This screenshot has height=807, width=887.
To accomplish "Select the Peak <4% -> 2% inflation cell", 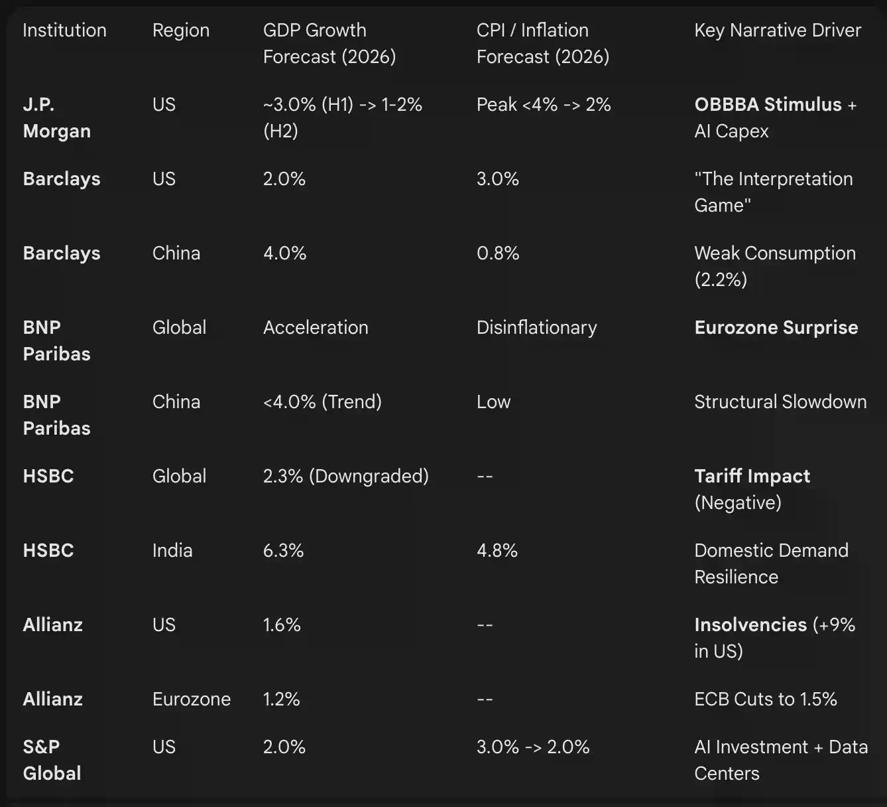I will point(544,105).
